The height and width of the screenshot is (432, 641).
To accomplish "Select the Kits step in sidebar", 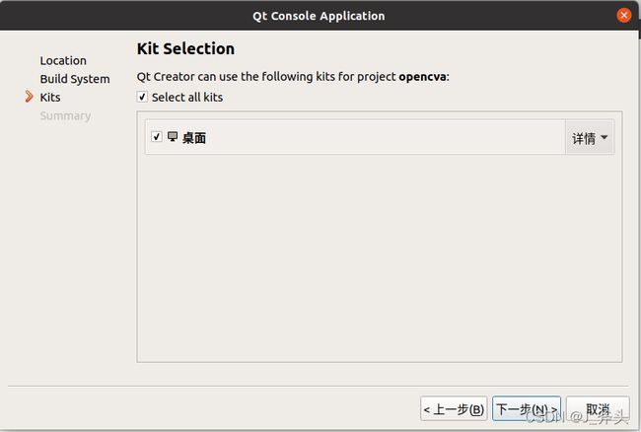I will pyautogui.click(x=50, y=98).
